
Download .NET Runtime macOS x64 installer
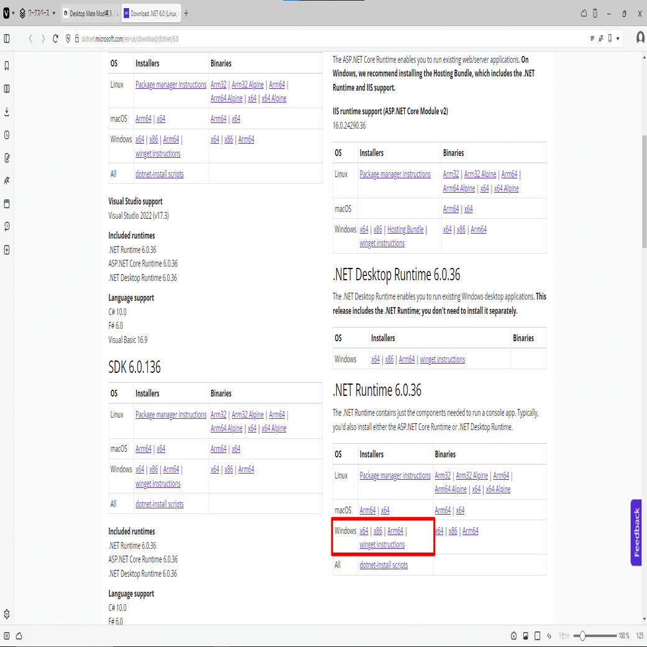point(385,510)
